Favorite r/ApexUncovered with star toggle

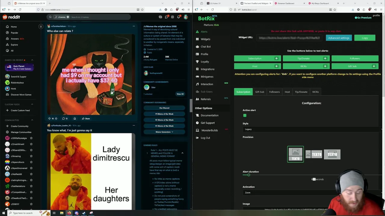[31, 168]
